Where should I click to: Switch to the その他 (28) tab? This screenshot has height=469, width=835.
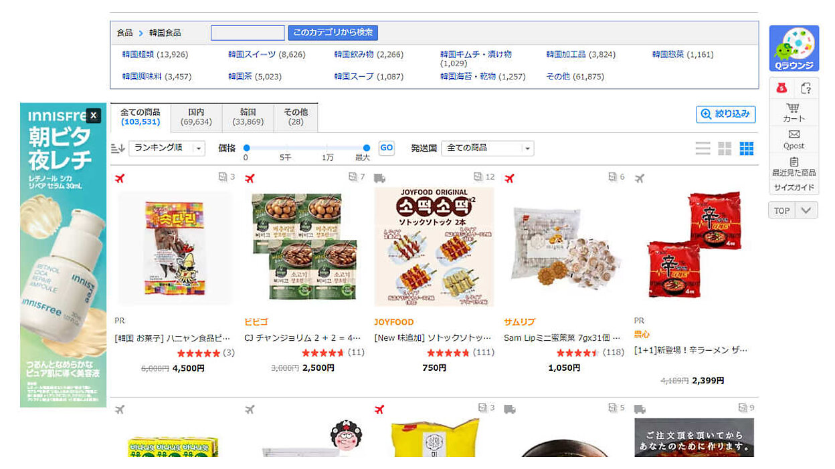[296, 117]
